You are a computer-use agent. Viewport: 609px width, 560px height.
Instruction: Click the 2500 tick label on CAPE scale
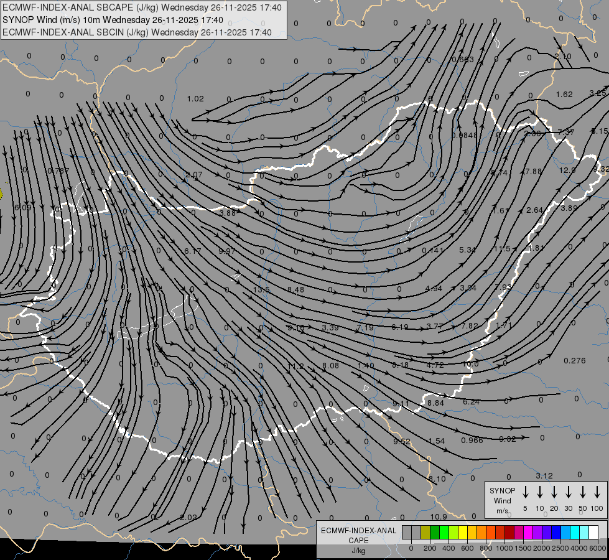point(560,548)
